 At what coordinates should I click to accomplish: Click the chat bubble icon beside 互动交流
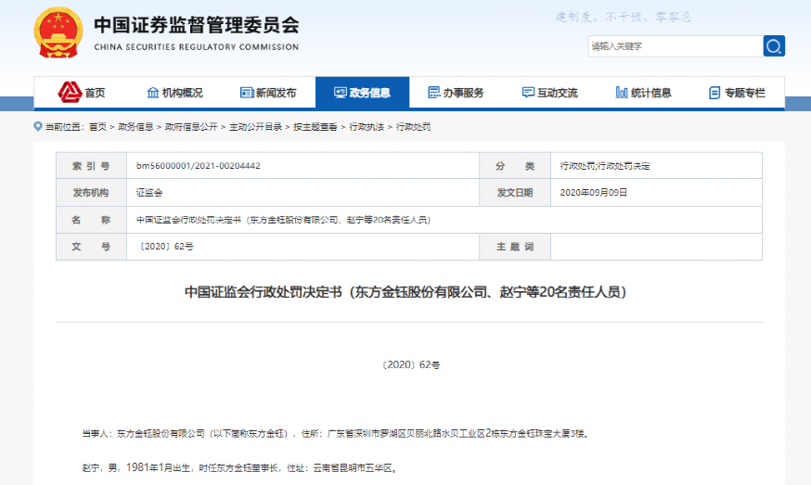(528, 93)
